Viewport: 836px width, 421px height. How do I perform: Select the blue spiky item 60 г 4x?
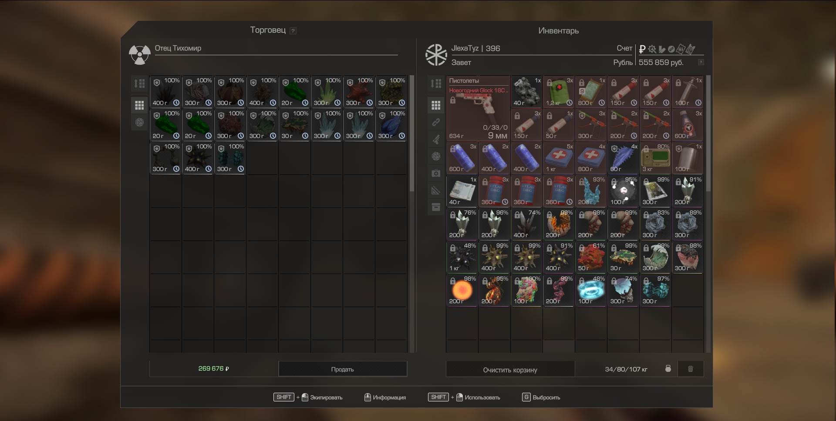coord(623,158)
